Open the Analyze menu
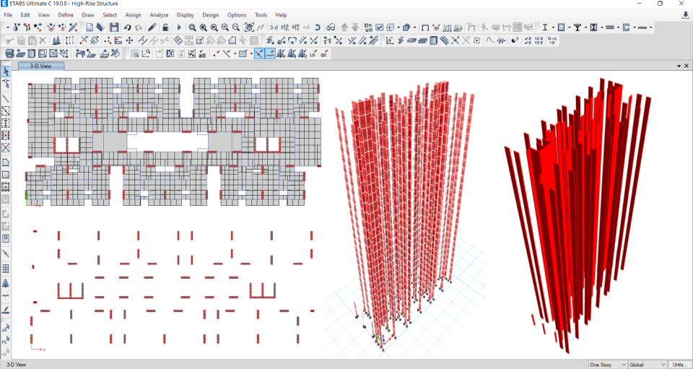Image resolution: width=693 pixels, height=369 pixels. click(x=159, y=14)
